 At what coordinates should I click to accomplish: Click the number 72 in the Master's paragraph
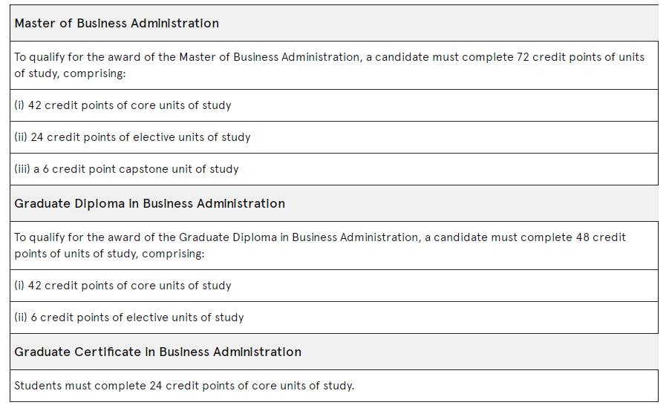[x=523, y=57]
